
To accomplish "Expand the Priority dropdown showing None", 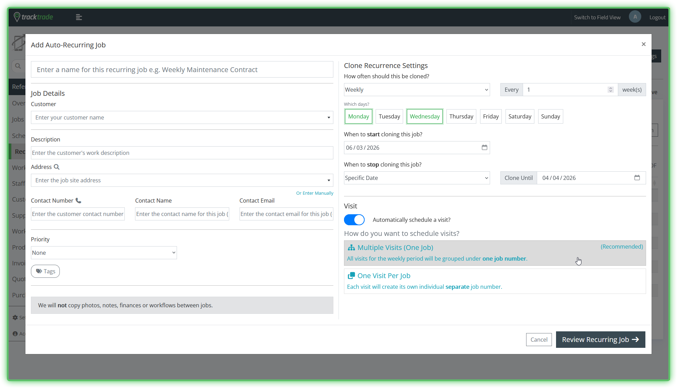I will pos(104,253).
